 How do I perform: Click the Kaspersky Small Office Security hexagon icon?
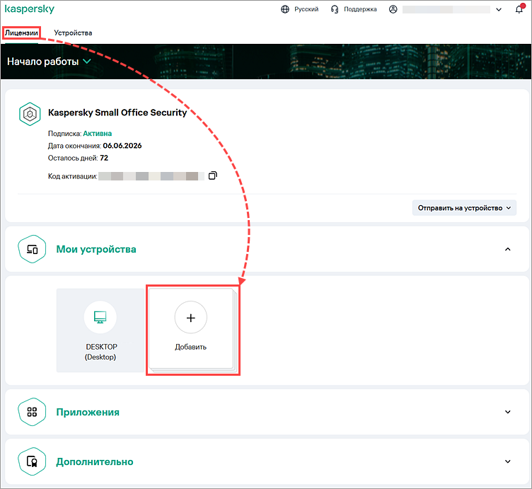[x=30, y=114]
